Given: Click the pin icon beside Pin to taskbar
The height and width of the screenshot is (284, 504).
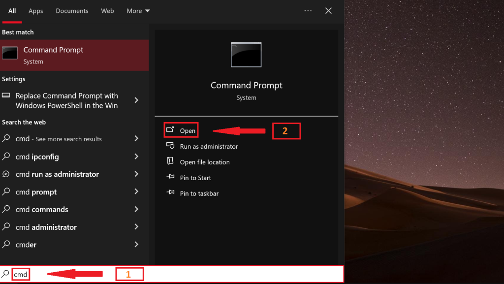Looking at the screenshot, I should (x=170, y=192).
